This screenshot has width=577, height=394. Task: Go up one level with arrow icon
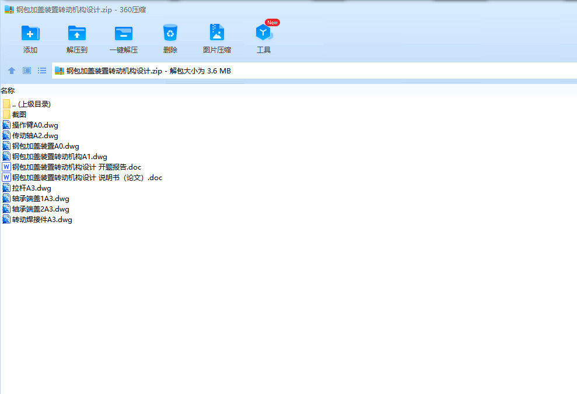12,71
